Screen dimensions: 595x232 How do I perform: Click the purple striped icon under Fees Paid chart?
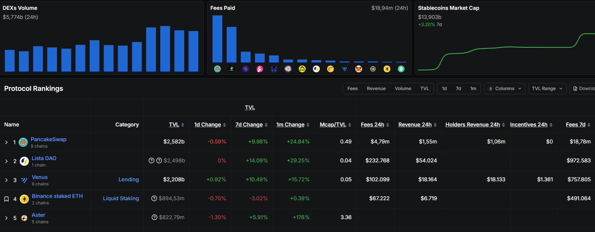pos(246,69)
